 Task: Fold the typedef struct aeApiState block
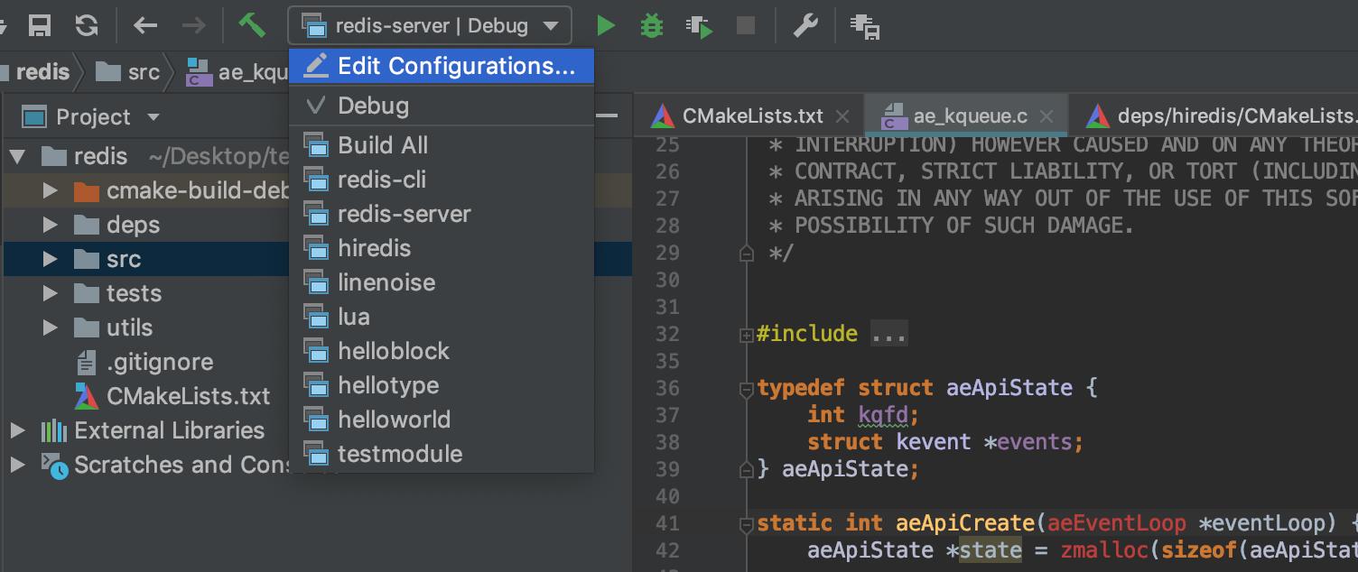tap(747, 389)
